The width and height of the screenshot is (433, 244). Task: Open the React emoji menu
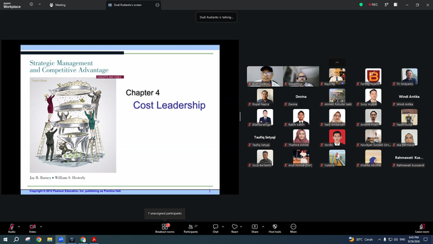pos(235,228)
